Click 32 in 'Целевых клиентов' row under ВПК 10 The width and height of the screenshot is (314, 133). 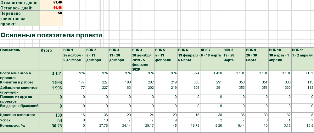(280, 115)
